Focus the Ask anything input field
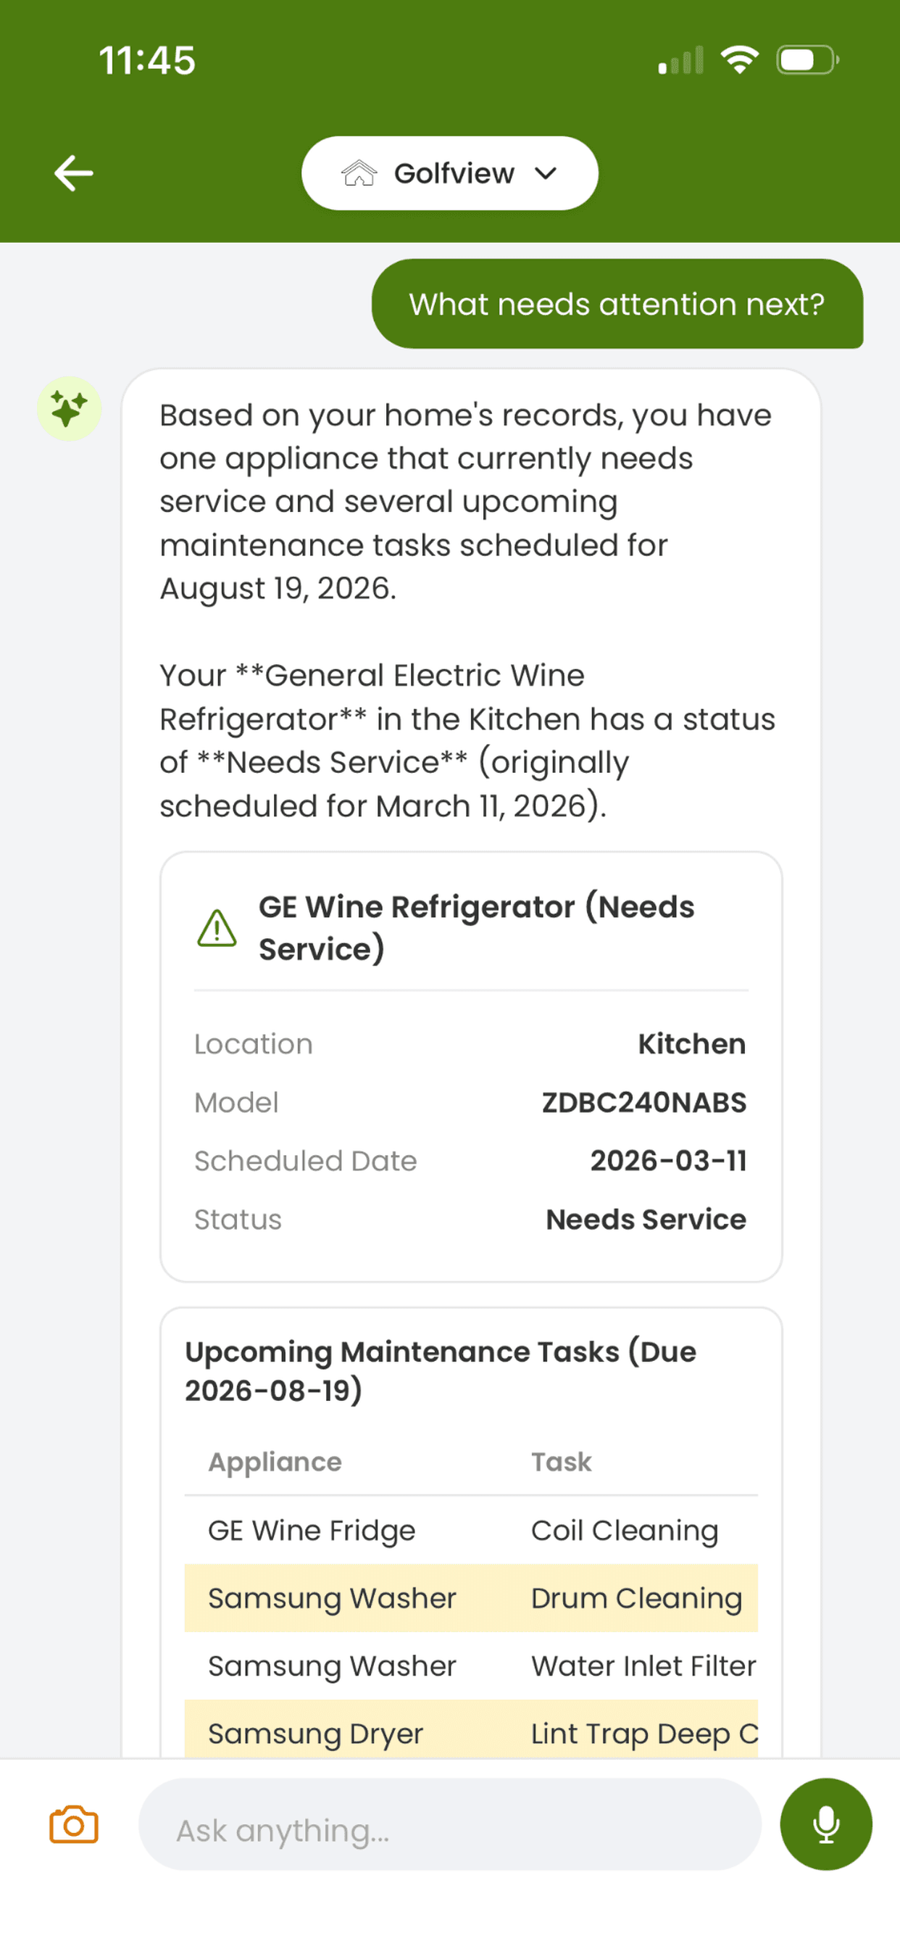Image resolution: width=900 pixels, height=1949 pixels. tap(450, 1824)
